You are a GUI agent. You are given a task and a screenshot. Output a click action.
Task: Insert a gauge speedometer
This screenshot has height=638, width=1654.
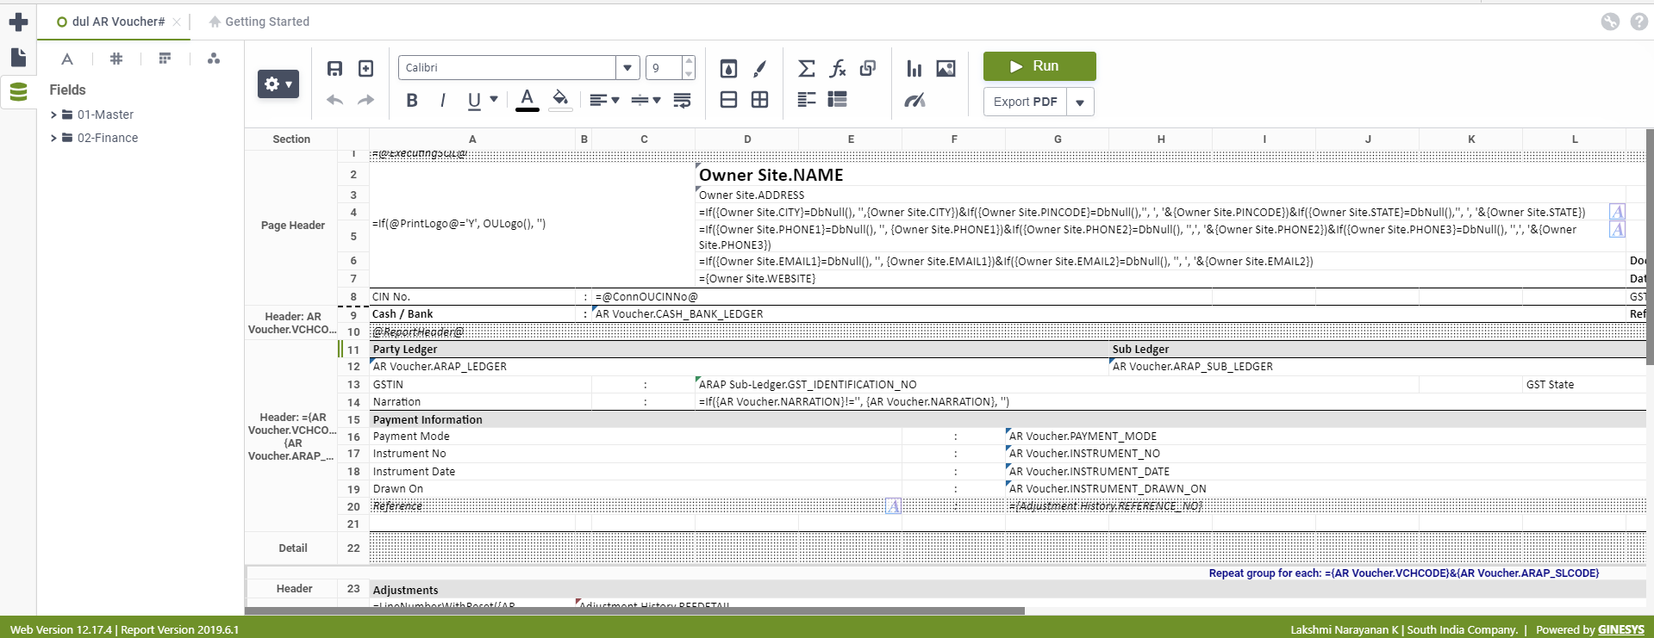914,101
